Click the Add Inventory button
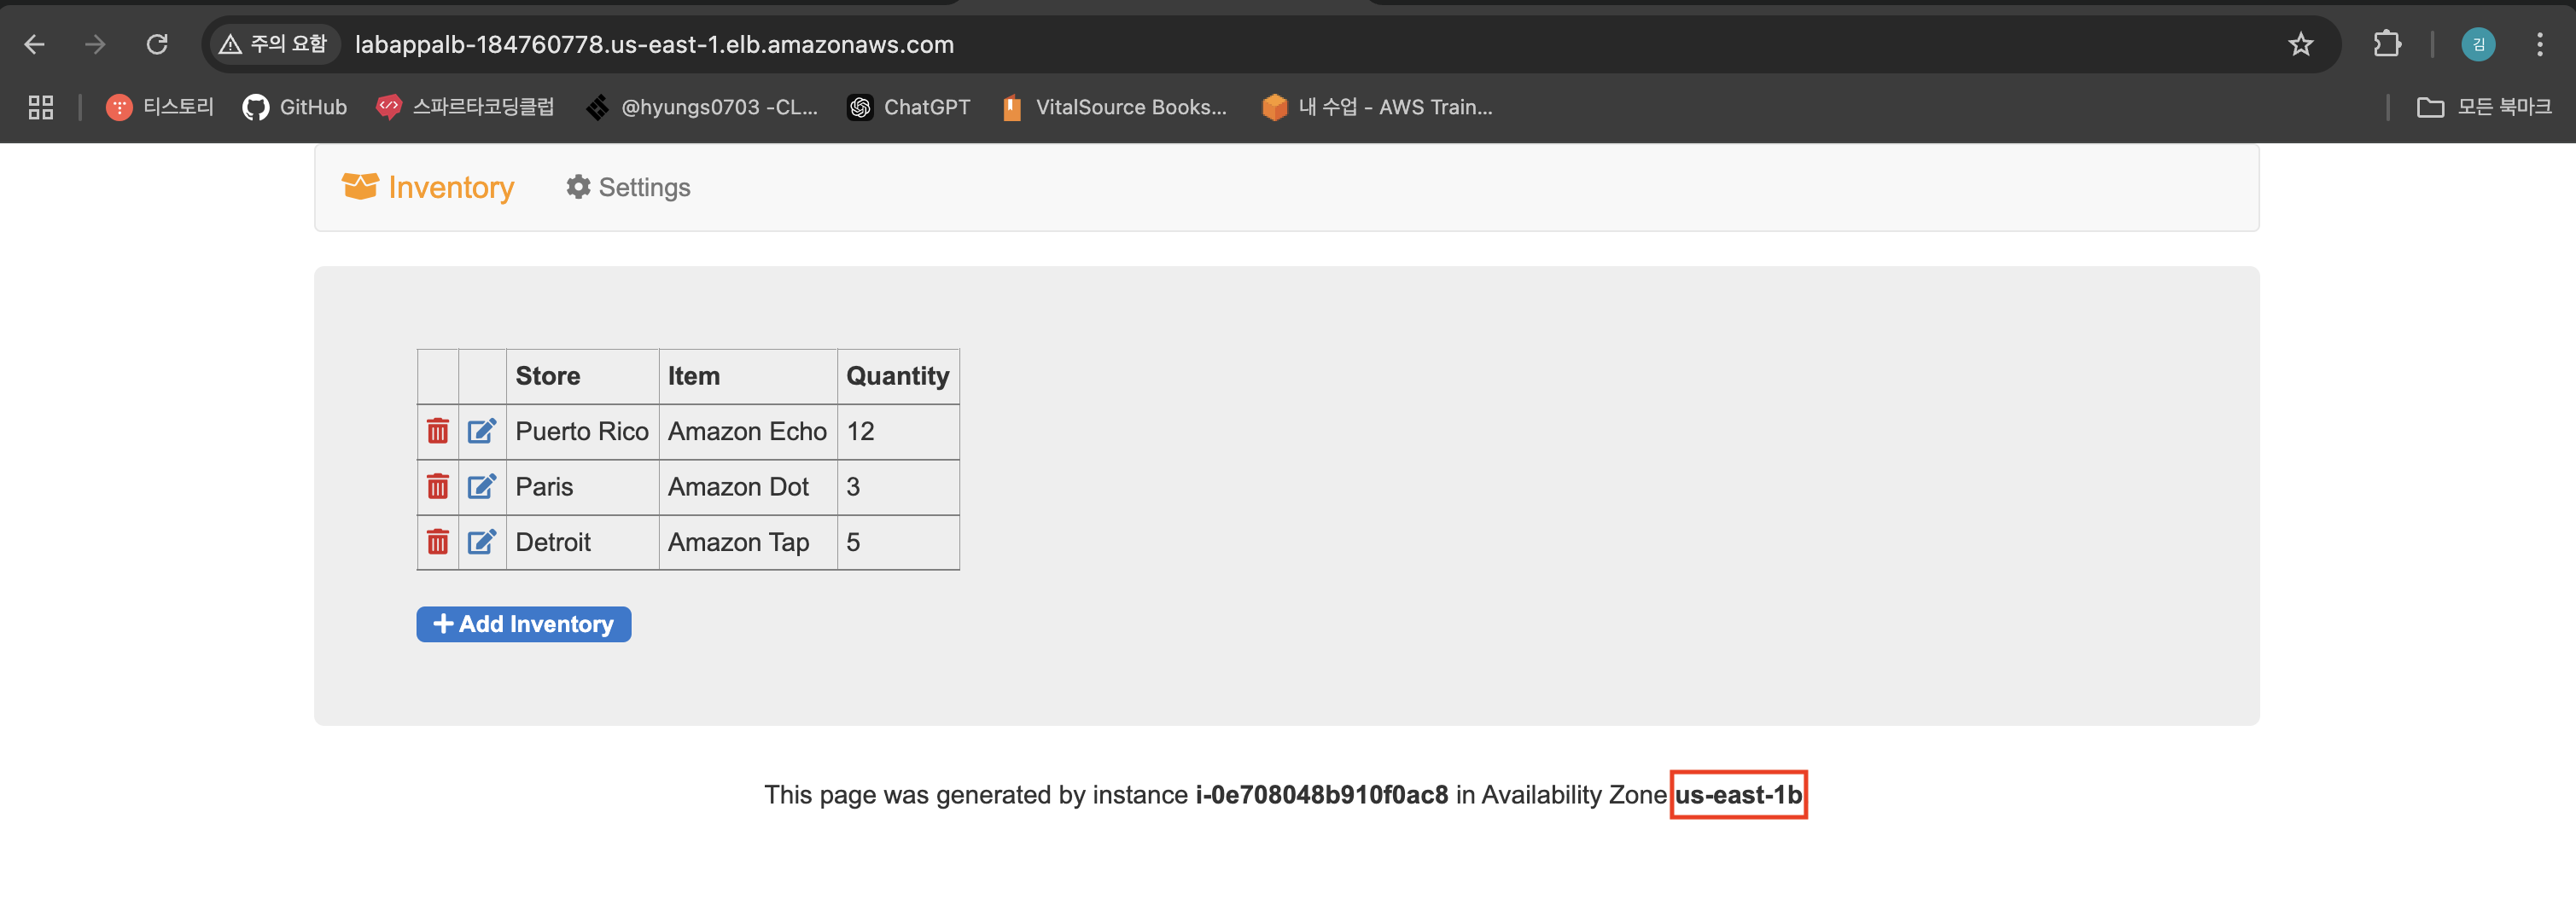 [523, 624]
